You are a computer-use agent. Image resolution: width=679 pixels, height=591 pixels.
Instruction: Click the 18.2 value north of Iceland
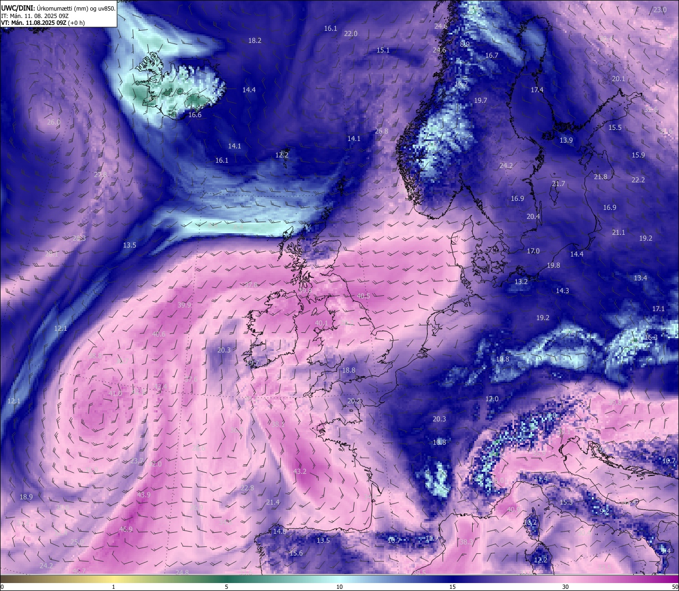click(255, 40)
